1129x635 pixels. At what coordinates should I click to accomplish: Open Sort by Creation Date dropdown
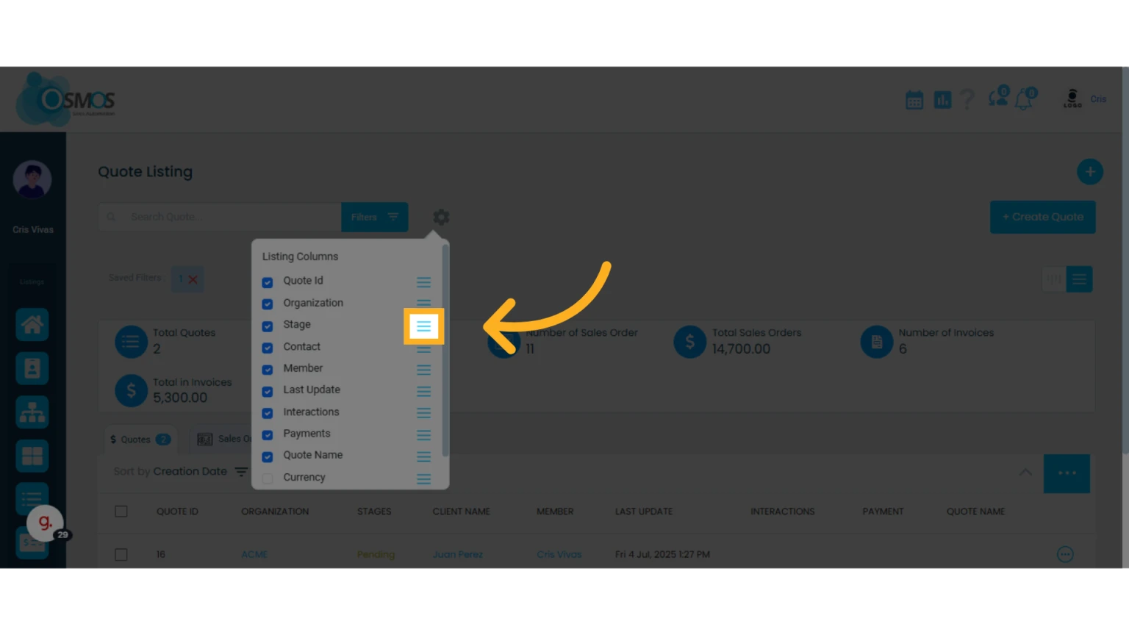pyautogui.click(x=180, y=472)
